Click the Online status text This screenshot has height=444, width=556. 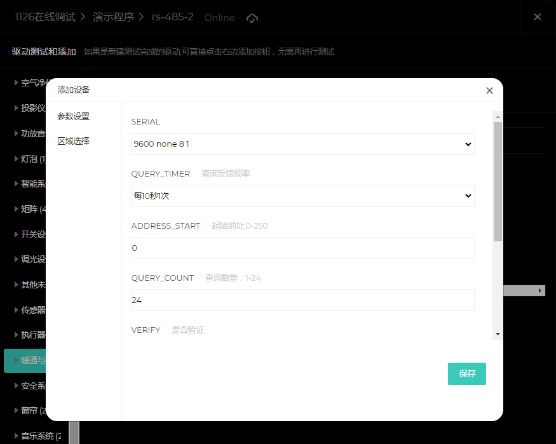pyautogui.click(x=219, y=18)
